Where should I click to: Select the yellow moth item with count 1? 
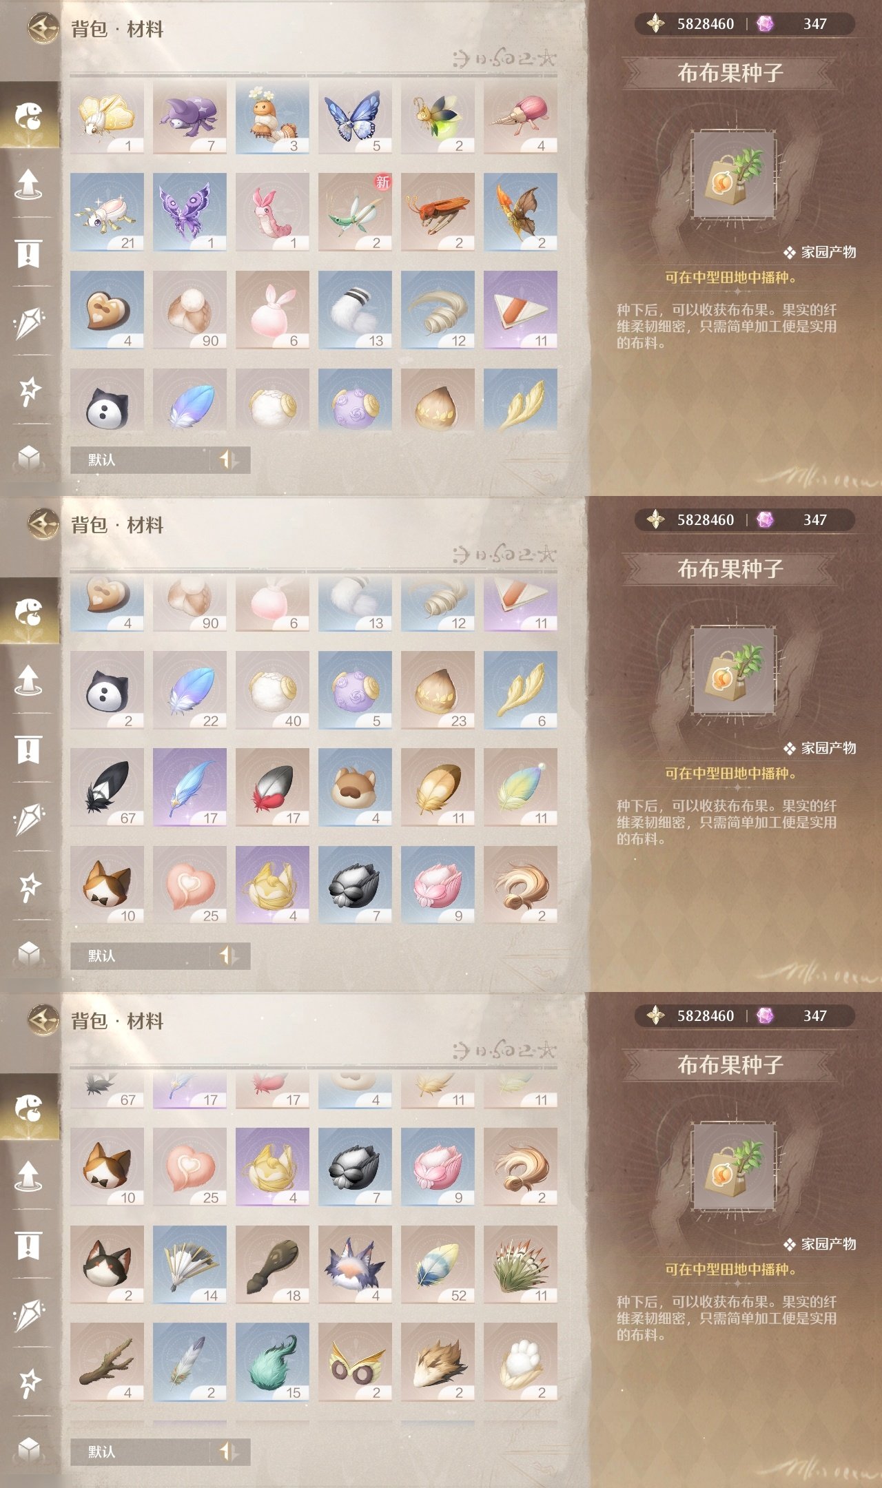(x=107, y=116)
